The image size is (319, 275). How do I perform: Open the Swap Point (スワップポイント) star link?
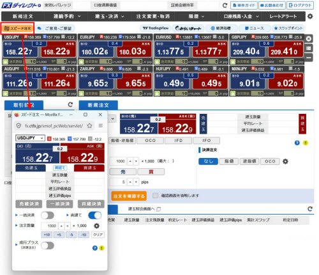point(288,28)
